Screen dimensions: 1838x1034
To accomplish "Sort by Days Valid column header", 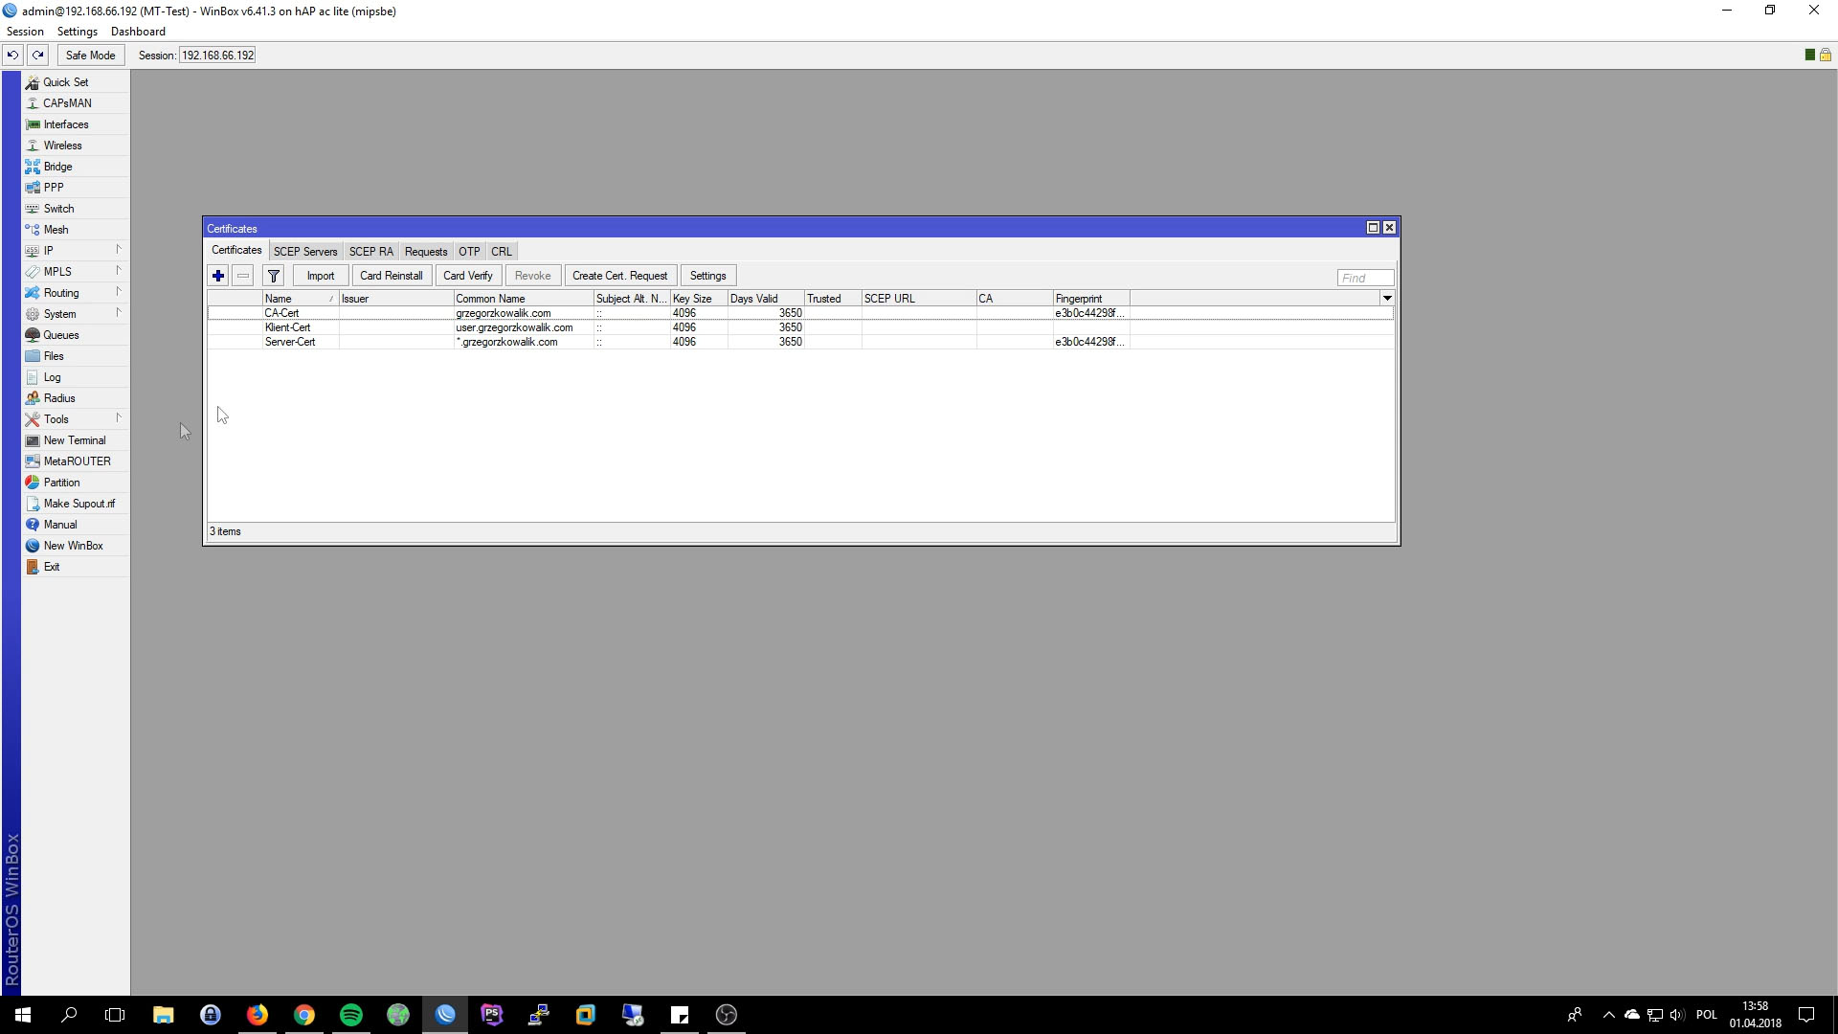I will (x=766, y=299).
